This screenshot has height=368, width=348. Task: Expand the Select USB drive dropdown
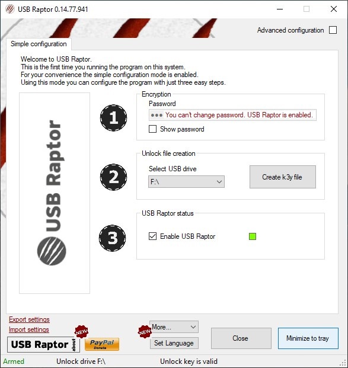[186, 182]
